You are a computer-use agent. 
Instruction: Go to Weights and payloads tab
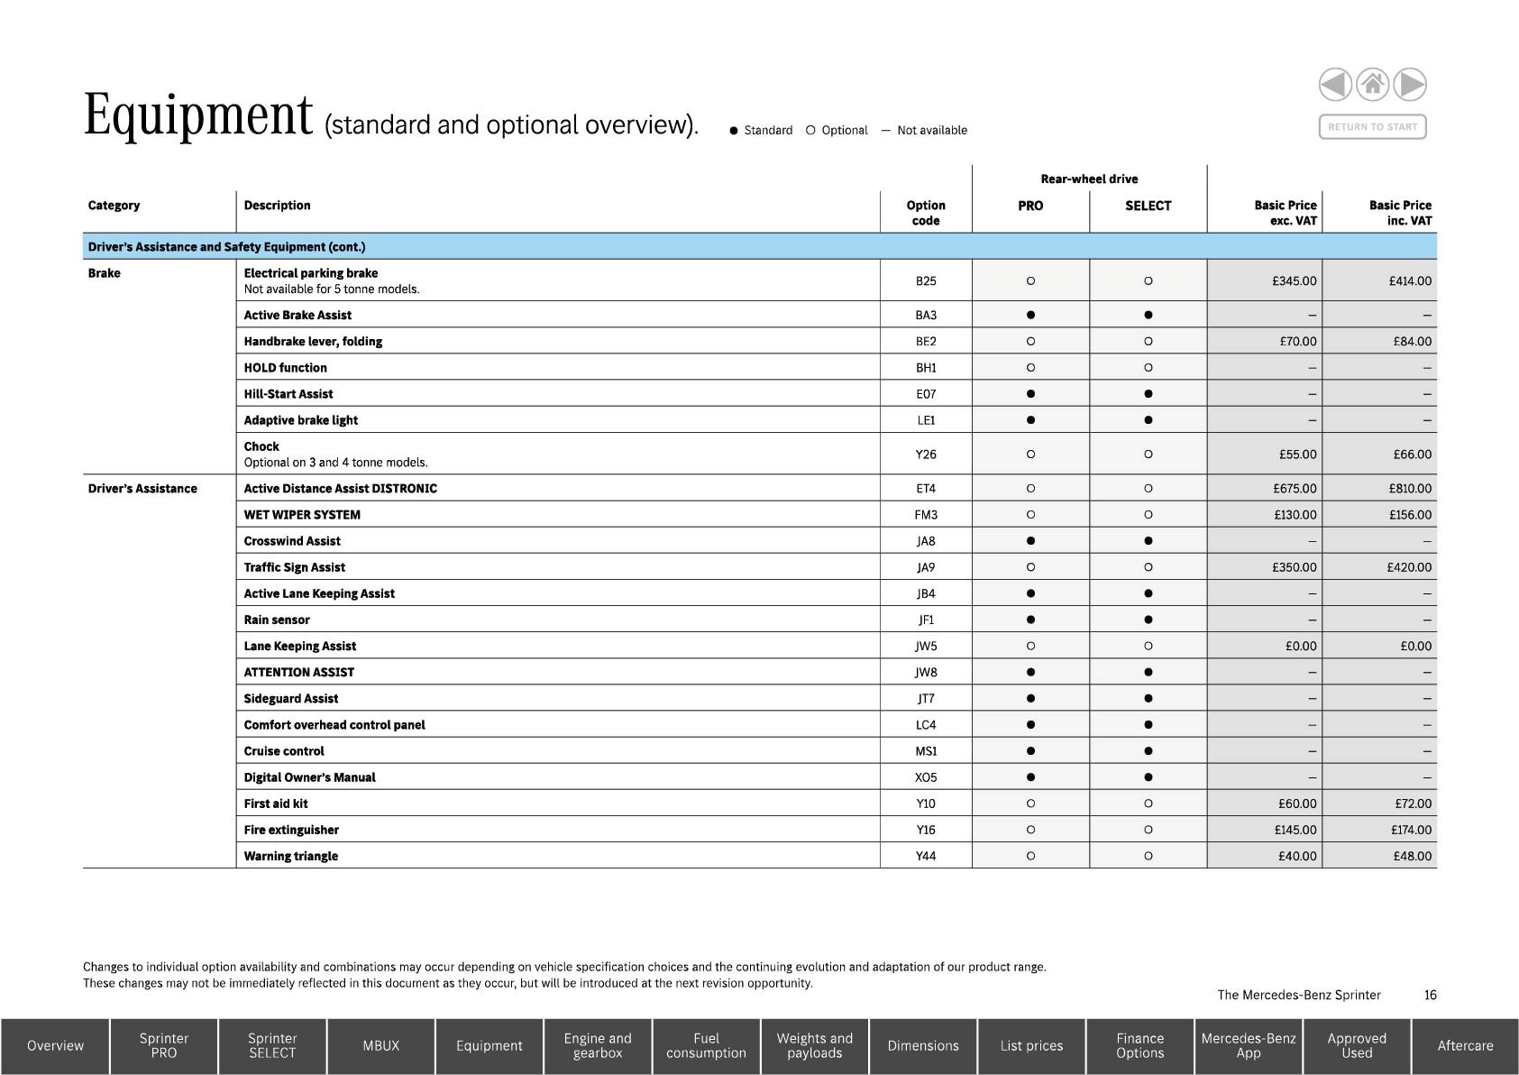pyautogui.click(x=814, y=1046)
